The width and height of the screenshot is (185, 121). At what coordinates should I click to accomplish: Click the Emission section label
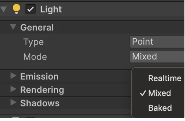pos(39,77)
